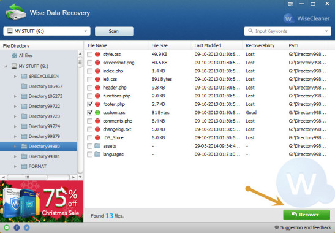Click the $RECYCLE.BIN folder icon

pyautogui.click(x=24, y=76)
